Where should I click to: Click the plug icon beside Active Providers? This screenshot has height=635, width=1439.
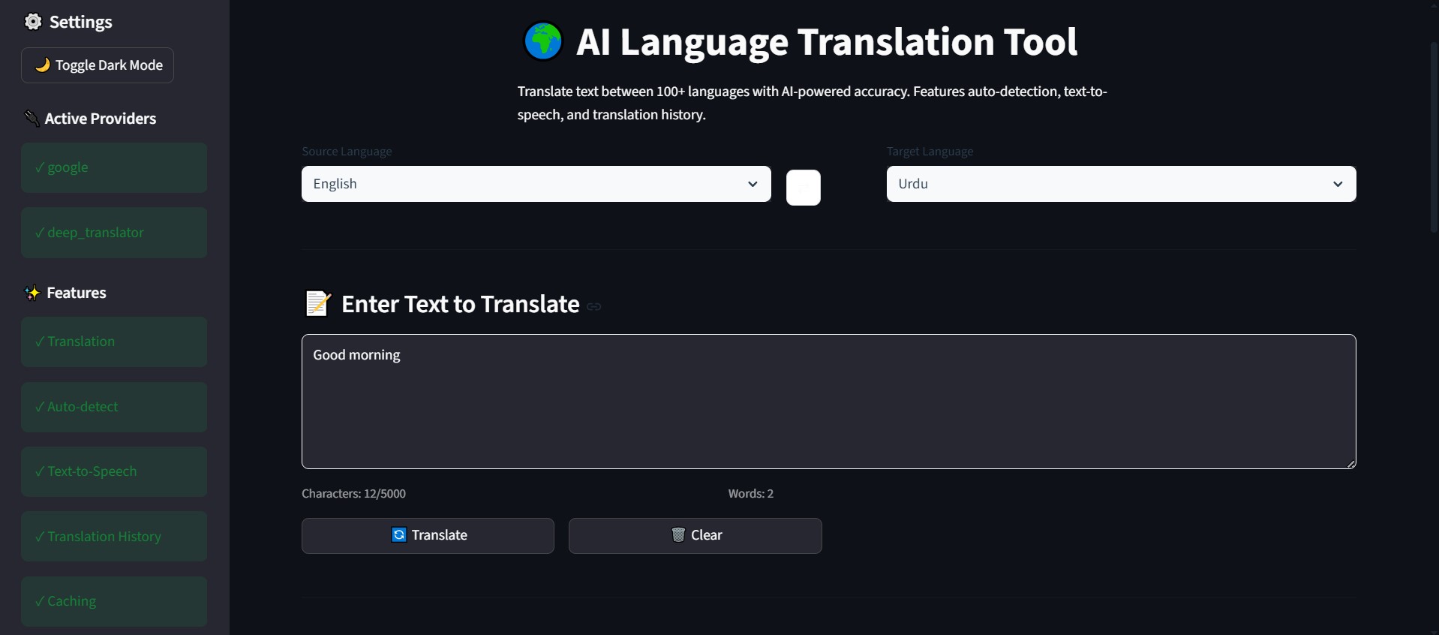32,119
